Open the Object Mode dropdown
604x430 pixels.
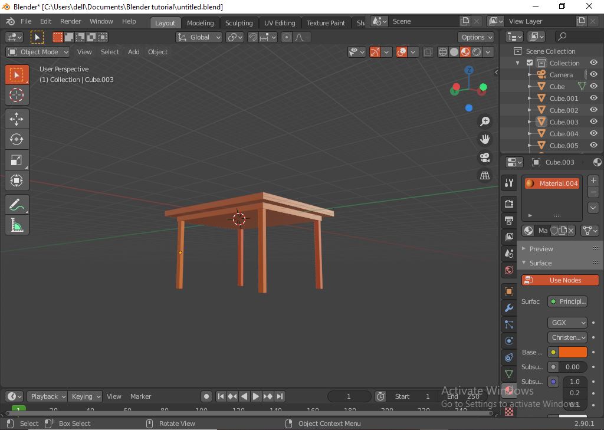click(37, 52)
